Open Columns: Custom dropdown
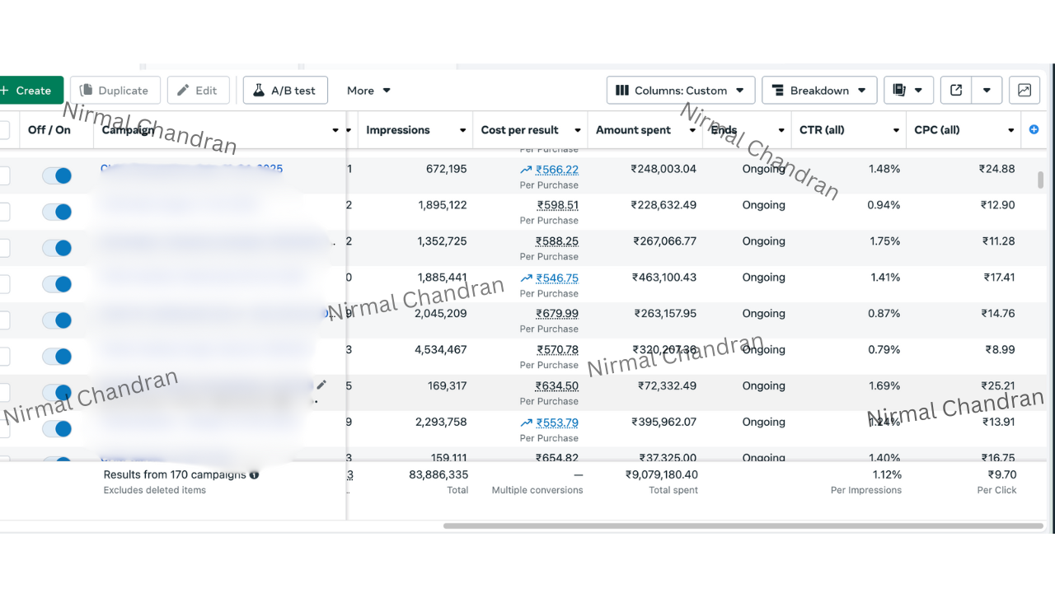 681,91
